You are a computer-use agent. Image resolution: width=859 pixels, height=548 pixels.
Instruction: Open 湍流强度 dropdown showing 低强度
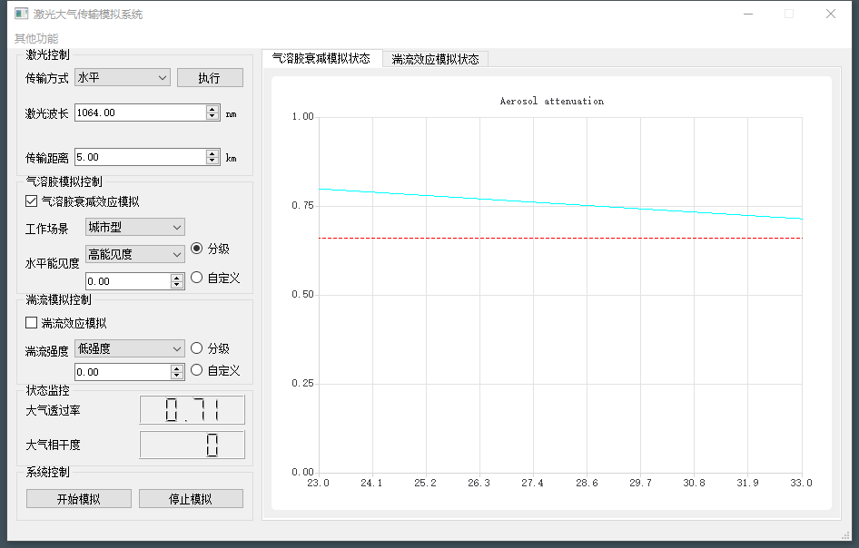(130, 348)
